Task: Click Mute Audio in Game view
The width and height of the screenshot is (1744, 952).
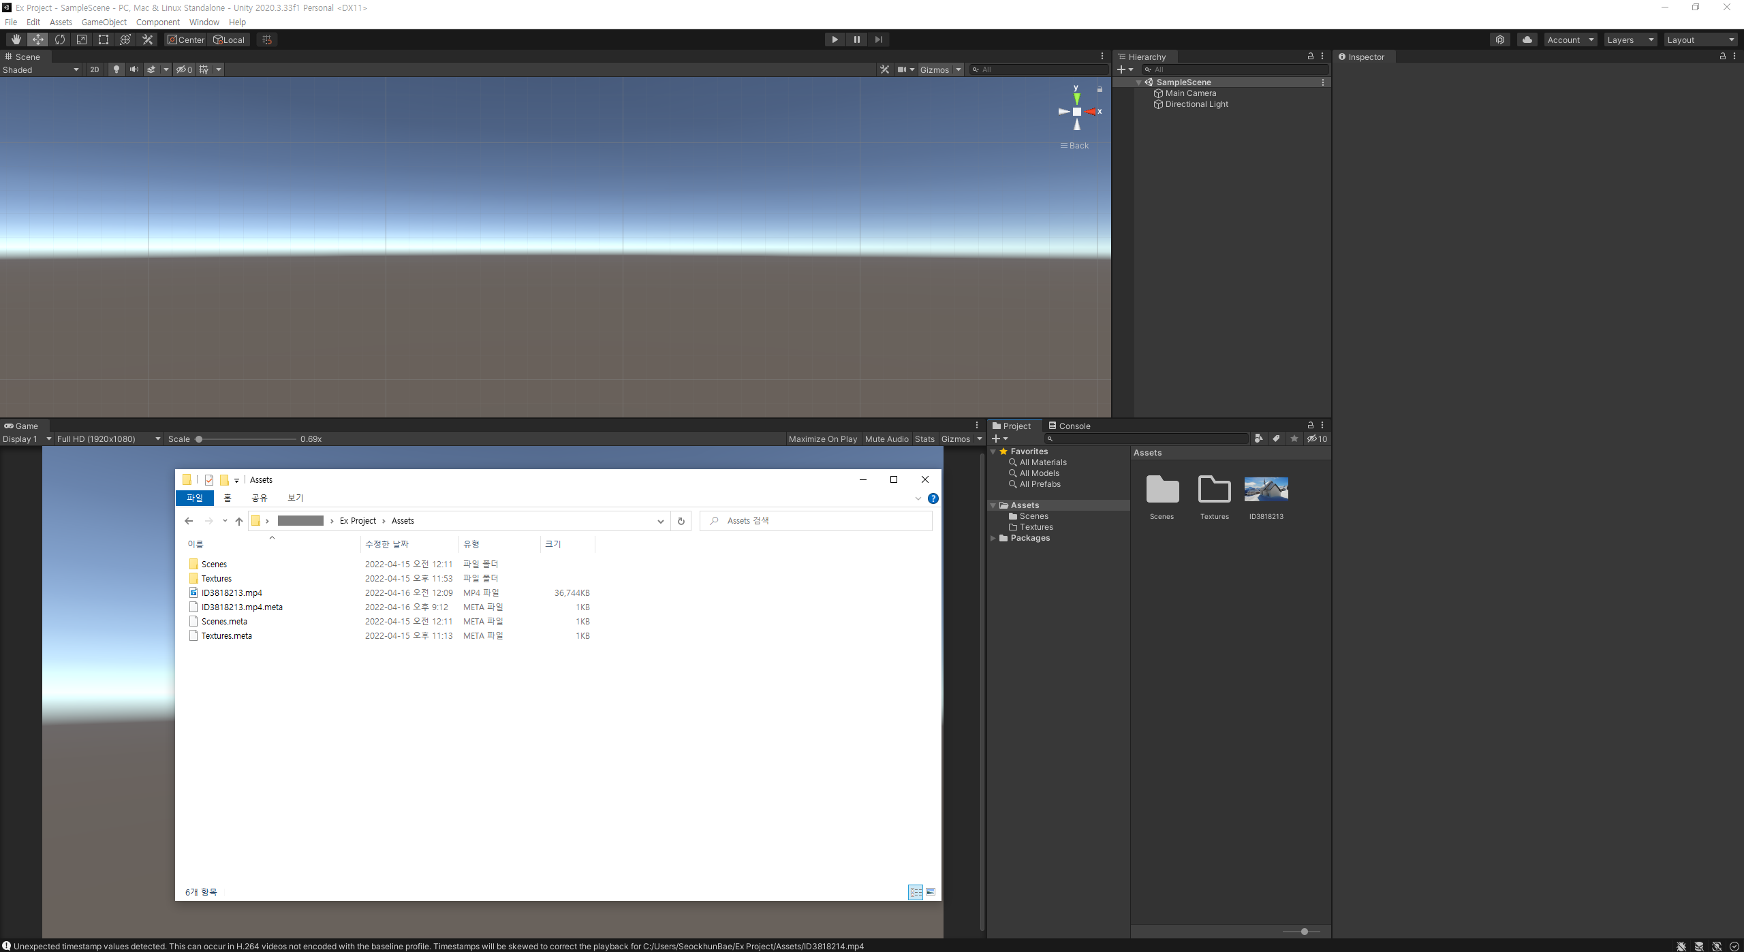Action: [x=886, y=439]
